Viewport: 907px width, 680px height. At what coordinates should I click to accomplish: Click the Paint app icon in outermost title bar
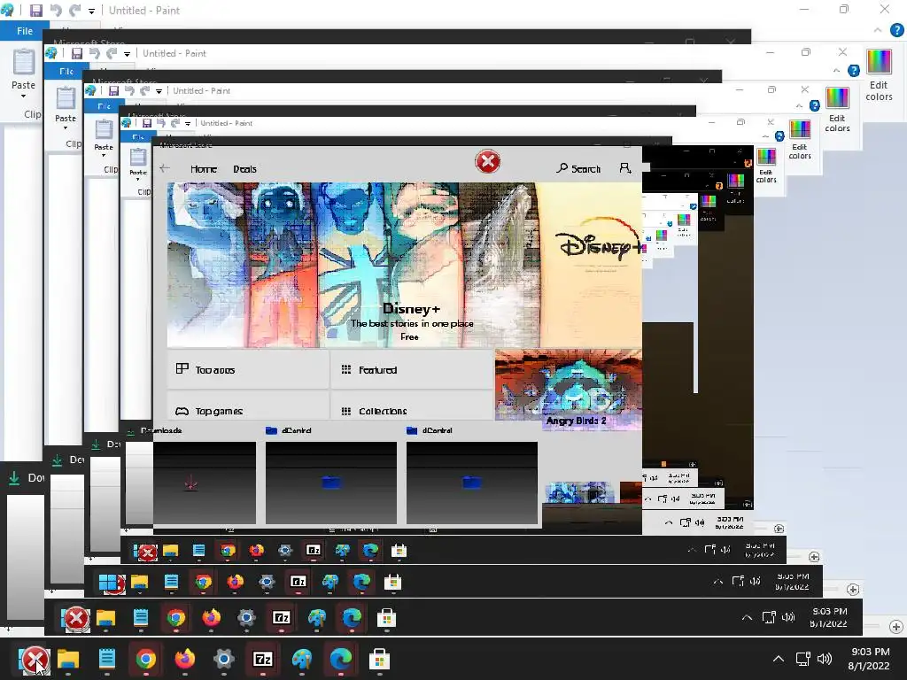coord(7,11)
